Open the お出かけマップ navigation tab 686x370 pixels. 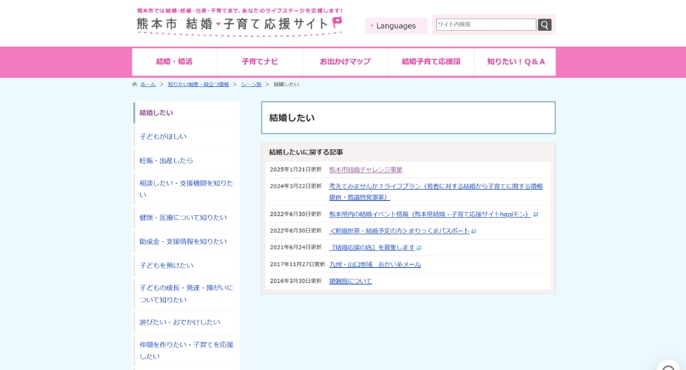pos(345,62)
